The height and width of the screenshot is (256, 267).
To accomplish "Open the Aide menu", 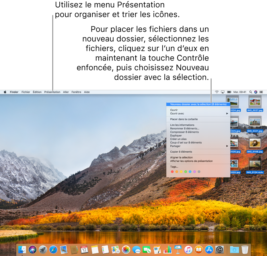I will coord(87,92).
